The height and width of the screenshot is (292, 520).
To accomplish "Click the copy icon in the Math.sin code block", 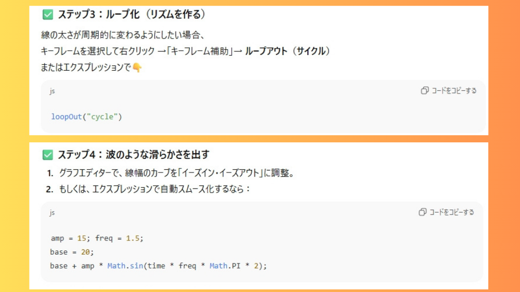I will point(423,212).
